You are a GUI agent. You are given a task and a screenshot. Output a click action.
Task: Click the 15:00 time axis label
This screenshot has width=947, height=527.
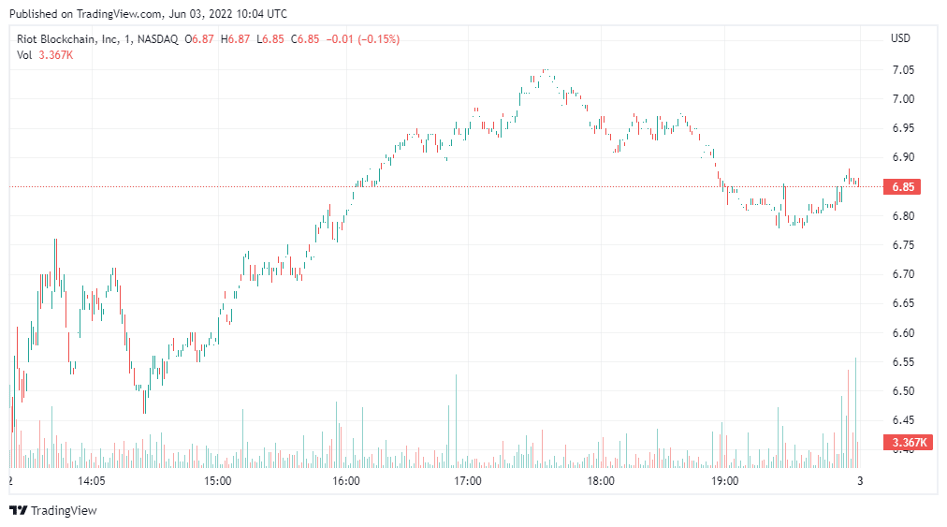[217, 481]
